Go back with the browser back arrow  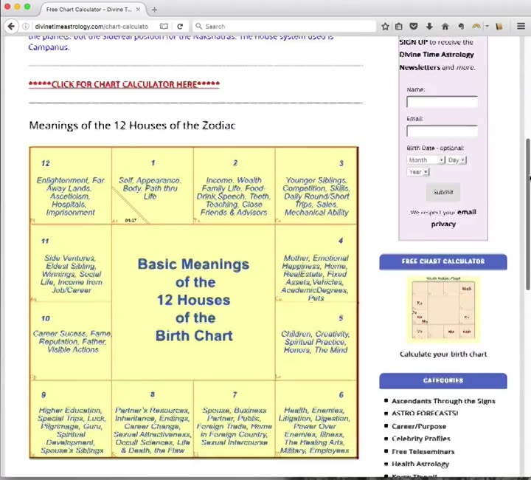point(11,26)
